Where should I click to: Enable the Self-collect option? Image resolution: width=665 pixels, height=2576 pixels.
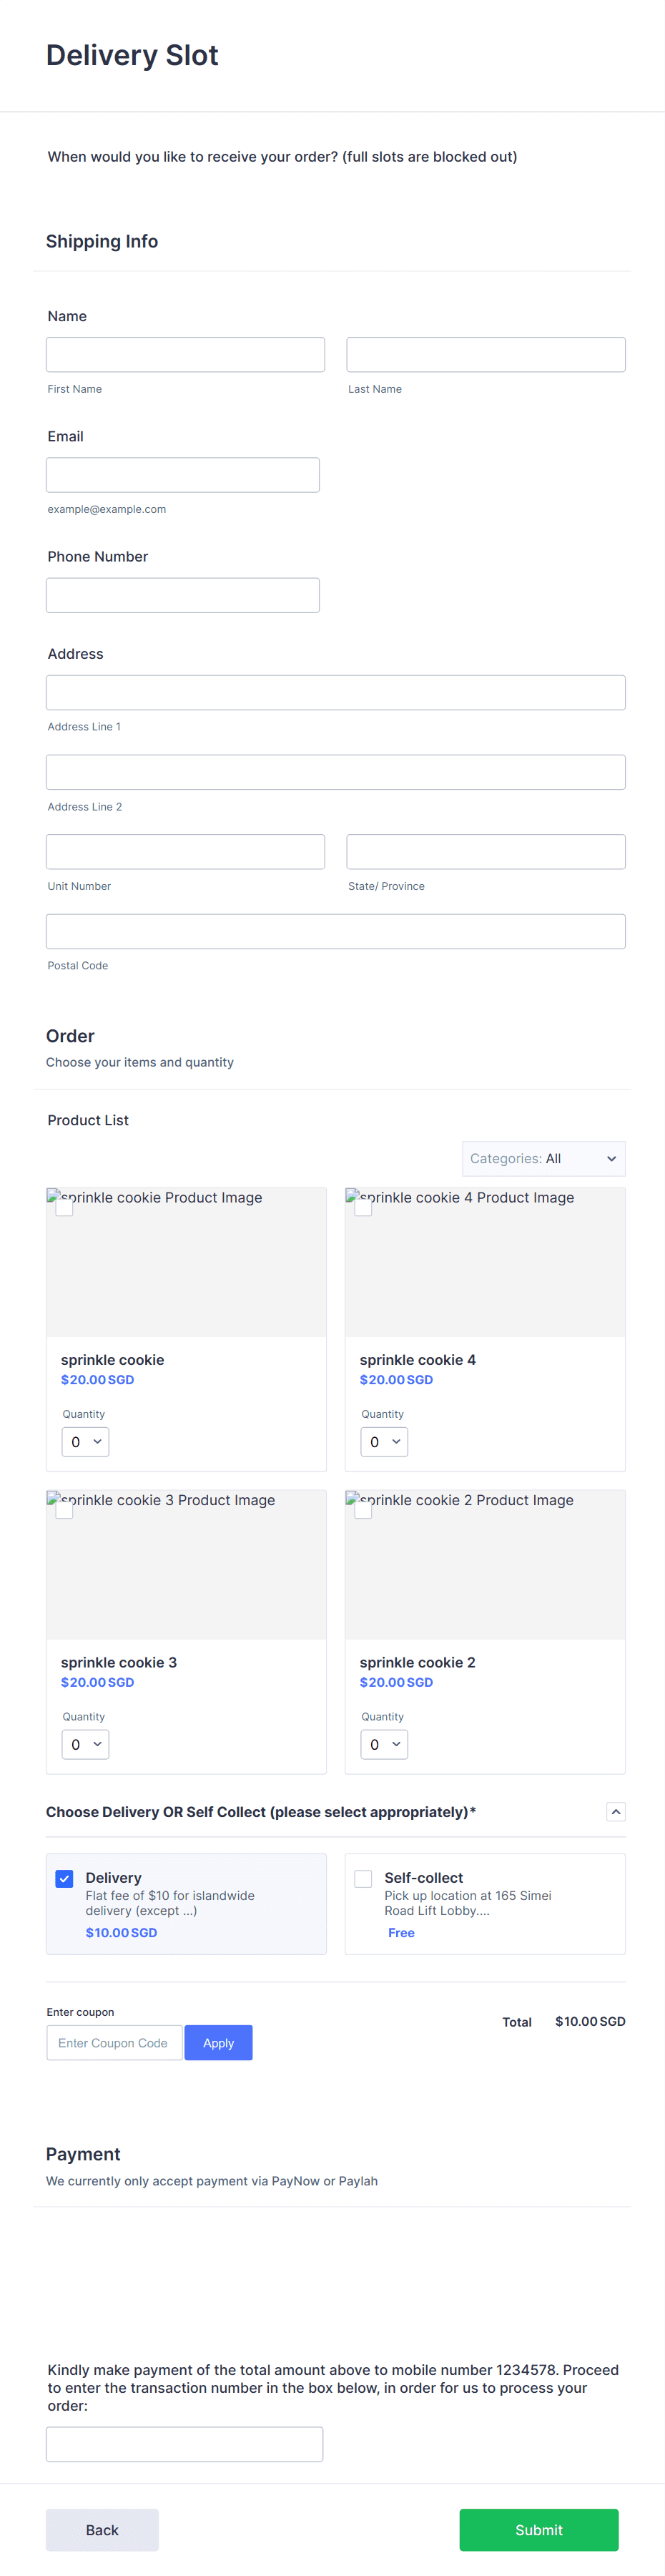[363, 1878]
